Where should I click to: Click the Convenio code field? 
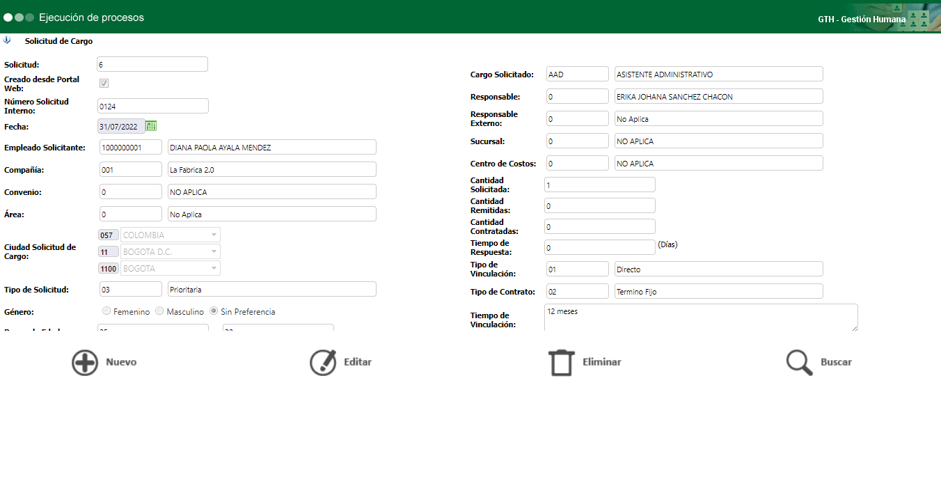tap(131, 191)
